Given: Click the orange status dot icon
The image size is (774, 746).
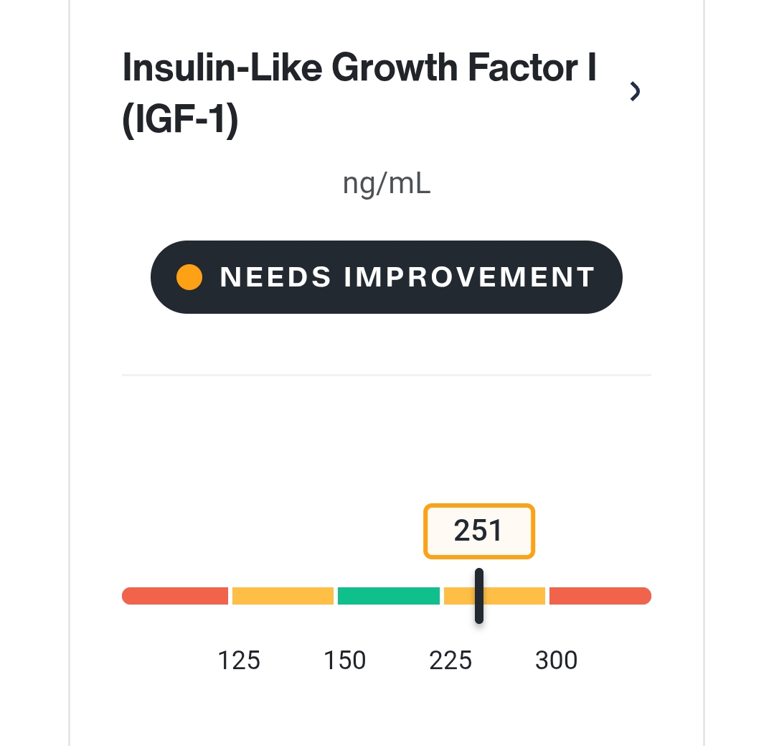Looking at the screenshot, I should [x=189, y=277].
